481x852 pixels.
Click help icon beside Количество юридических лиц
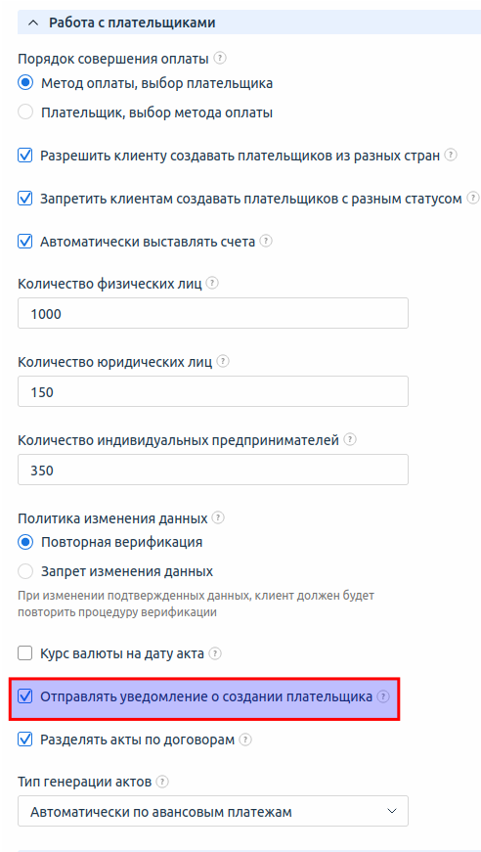pyautogui.click(x=223, y=361)
